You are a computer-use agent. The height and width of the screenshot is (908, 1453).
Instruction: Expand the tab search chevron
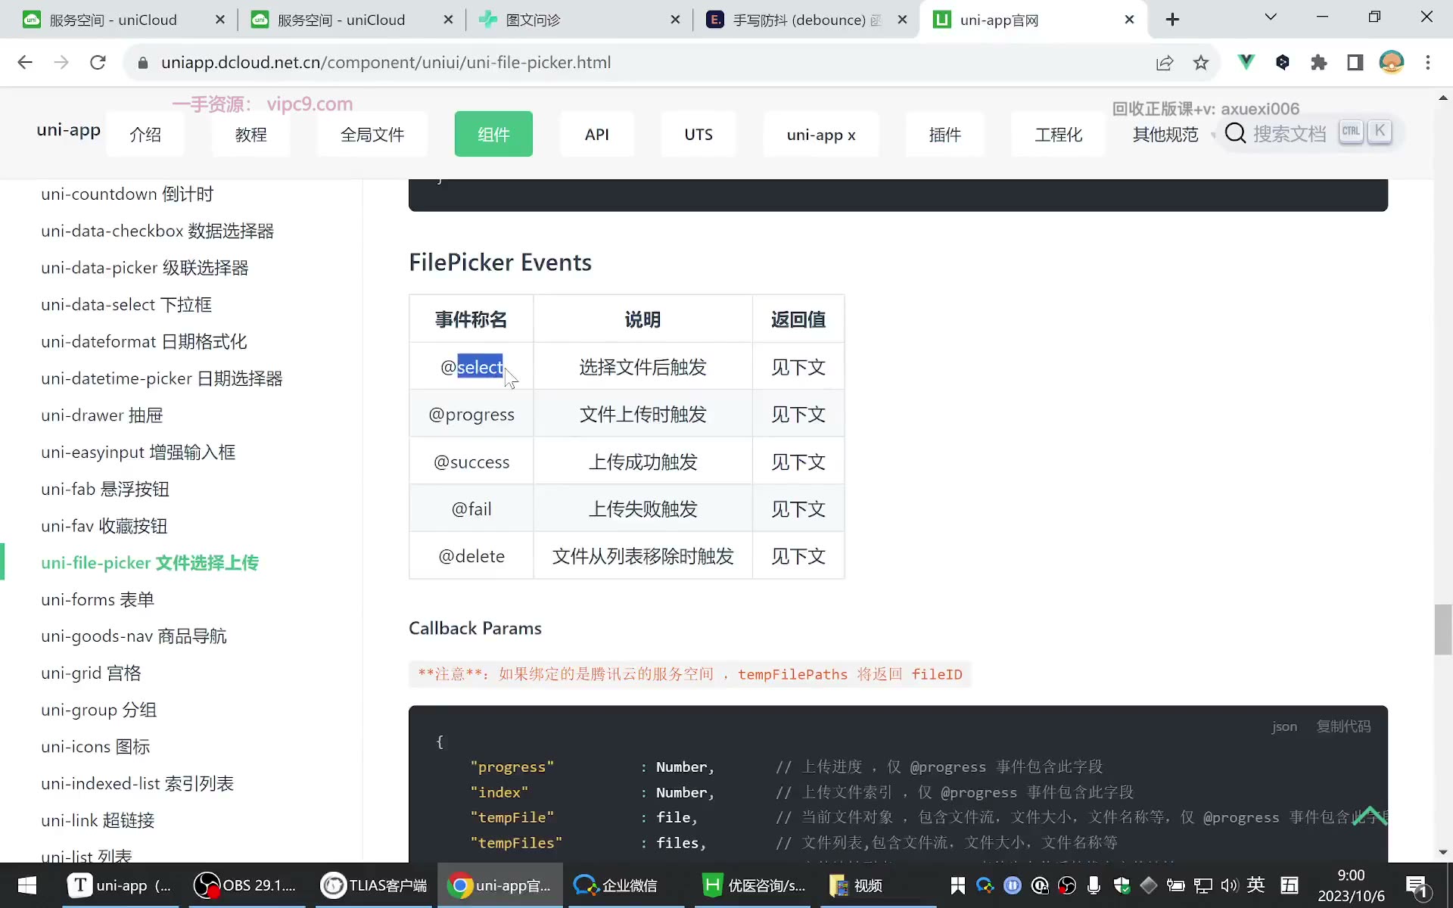tap(1271, 17)
